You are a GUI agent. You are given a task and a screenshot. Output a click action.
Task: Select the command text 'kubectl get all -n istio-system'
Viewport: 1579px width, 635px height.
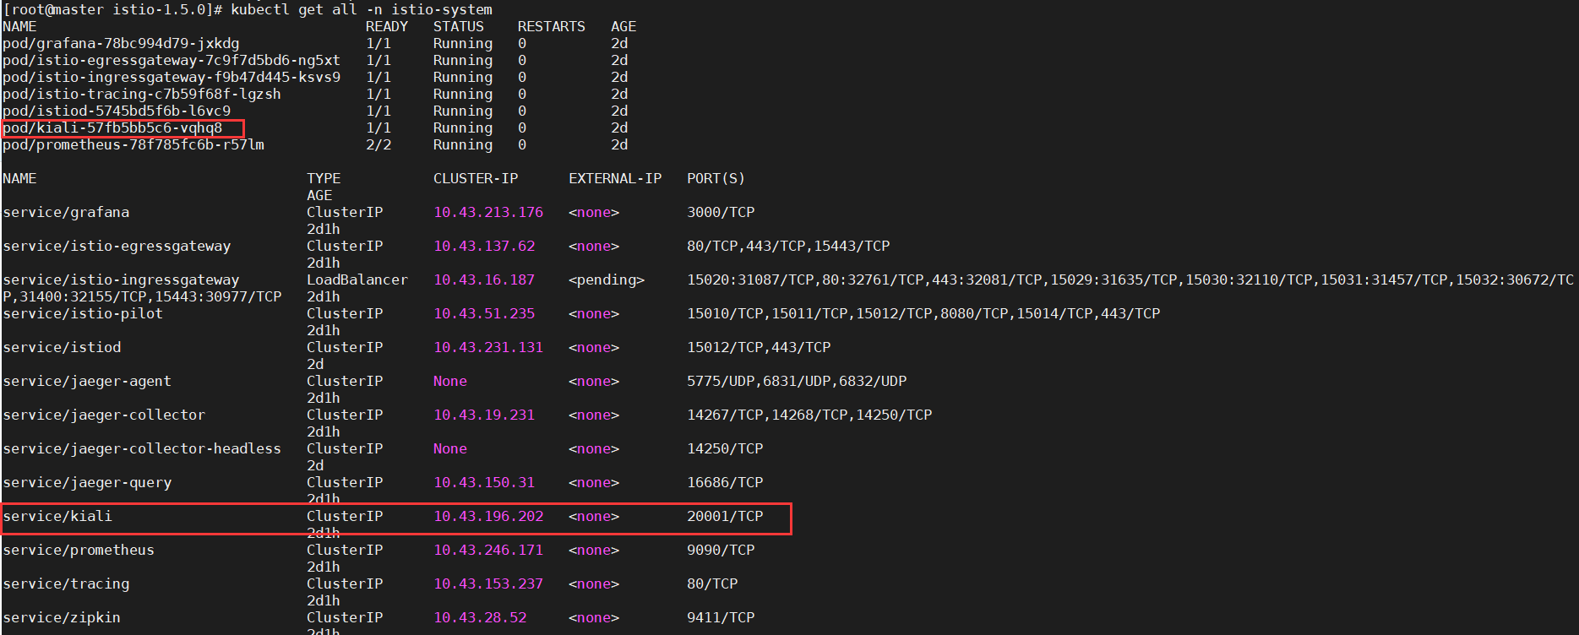(x=362, y=10)
